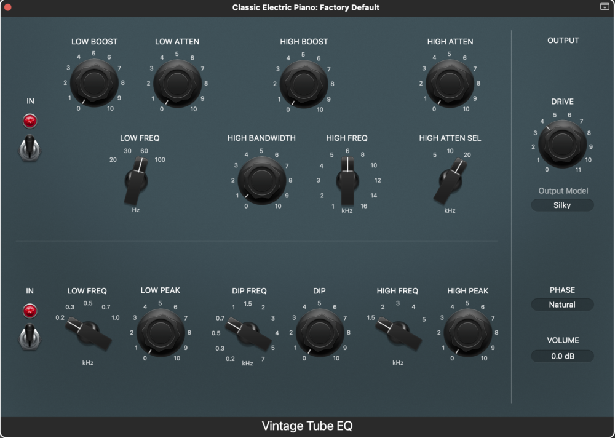Open the Phase dropdown showing Natural
The height and width of the screenshot is (438, 615).
562,304
